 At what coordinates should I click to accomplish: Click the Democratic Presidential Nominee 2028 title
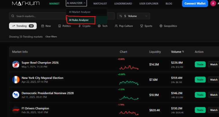click(48, 93)
